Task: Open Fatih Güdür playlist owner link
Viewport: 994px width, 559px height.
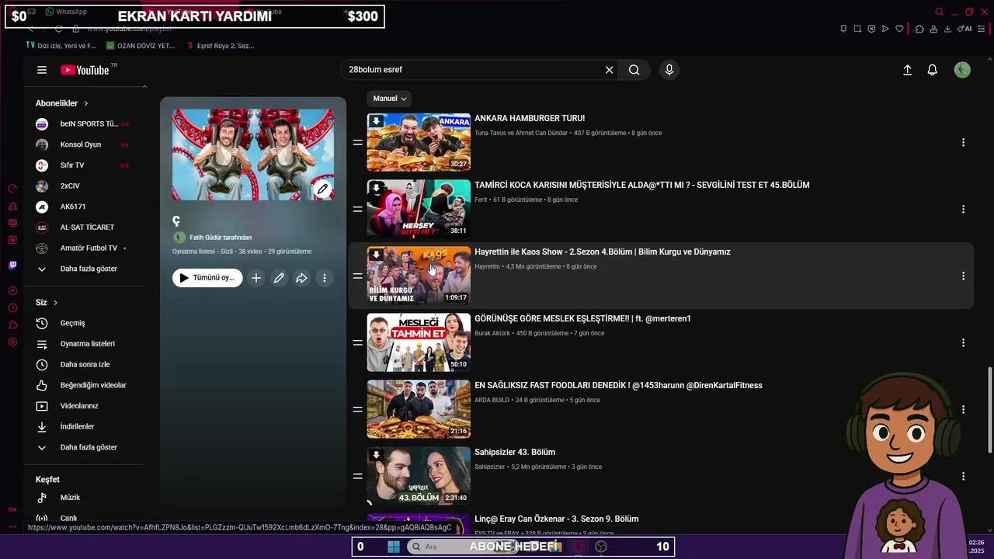Action: (221, 238)
